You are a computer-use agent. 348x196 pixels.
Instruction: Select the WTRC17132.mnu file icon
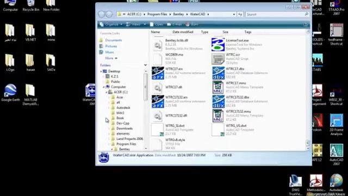(x=218, y=115)
